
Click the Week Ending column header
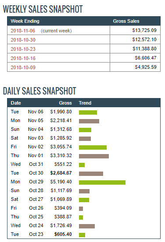point(25,21)
